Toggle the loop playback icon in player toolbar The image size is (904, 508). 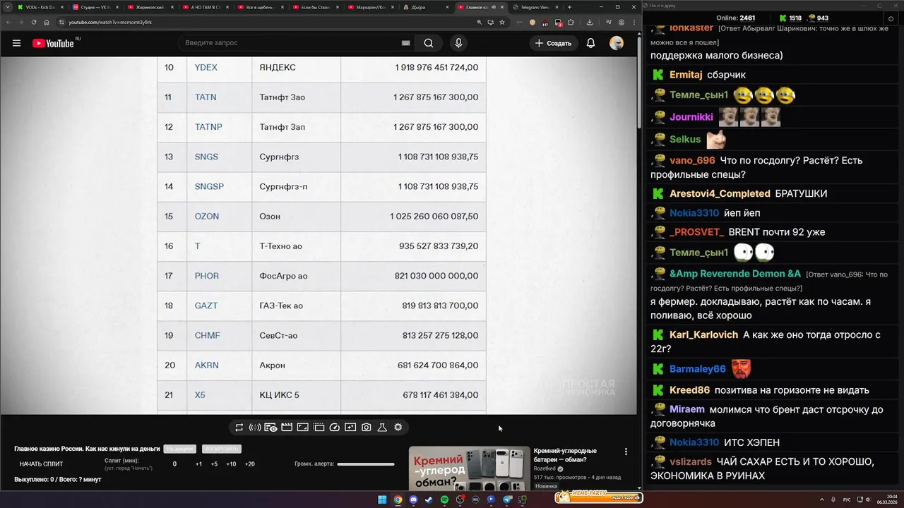coord(239,428)
